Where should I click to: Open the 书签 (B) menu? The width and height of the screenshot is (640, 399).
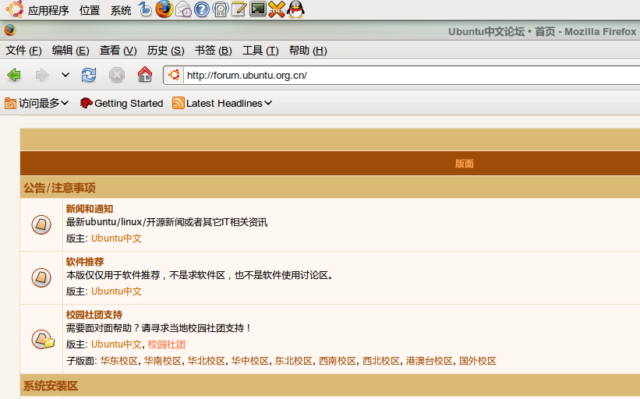[x=214, y=51]
